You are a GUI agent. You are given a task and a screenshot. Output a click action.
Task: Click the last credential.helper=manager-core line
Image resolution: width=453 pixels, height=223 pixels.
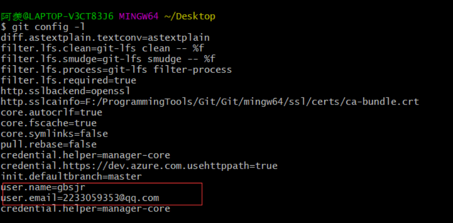click(x=85, y=208)
